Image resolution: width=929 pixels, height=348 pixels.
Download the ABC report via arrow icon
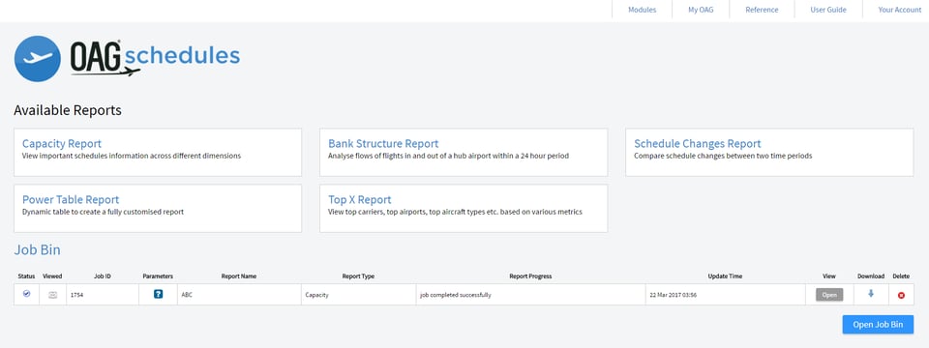(x=870, y=294)
